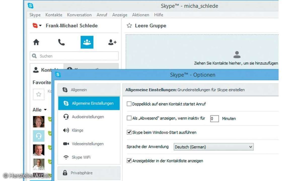Image resolution: width=302 pixels, height=181 pixels.
Task: Enable the Als Abwesend anzeigen checkbox
Action: 129,118
